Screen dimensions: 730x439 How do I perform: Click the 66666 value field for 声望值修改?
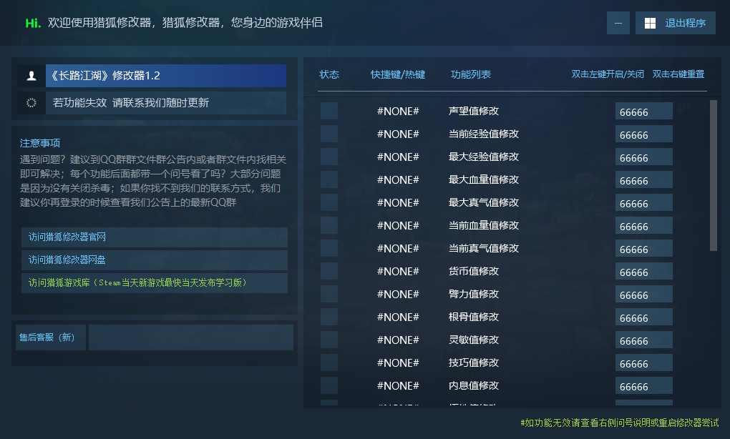[644, 111]
